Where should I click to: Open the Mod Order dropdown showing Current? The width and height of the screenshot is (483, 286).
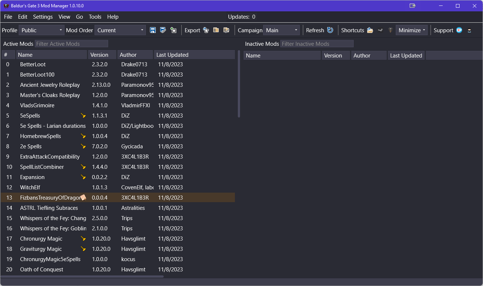pyautogui.click(x=120, y=30)
